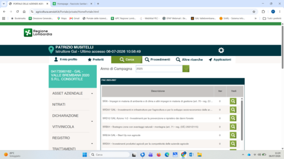
Task: Open the Direzione Generale bookmark
Action: pyautogui.click(x=41, y=19)
